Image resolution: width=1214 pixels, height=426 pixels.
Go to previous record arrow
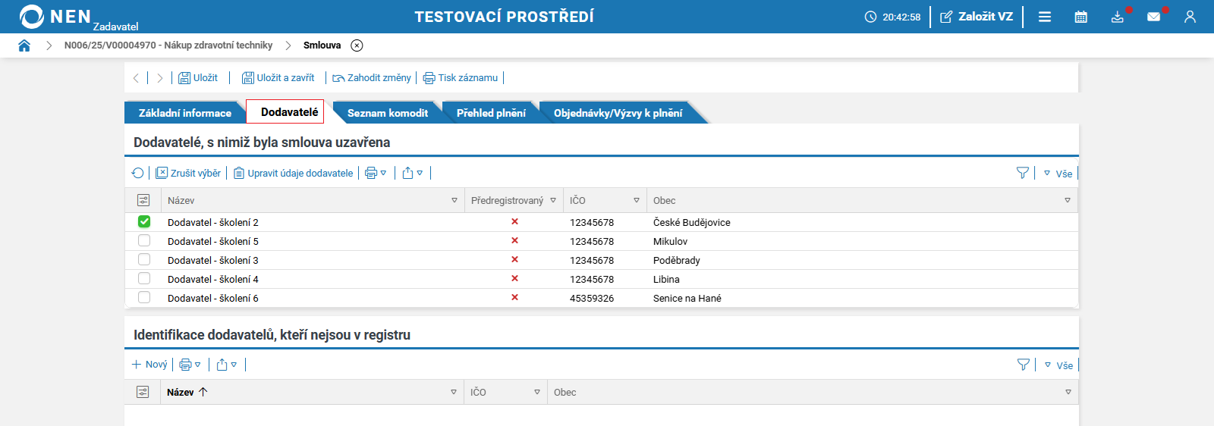click(136, 78)
